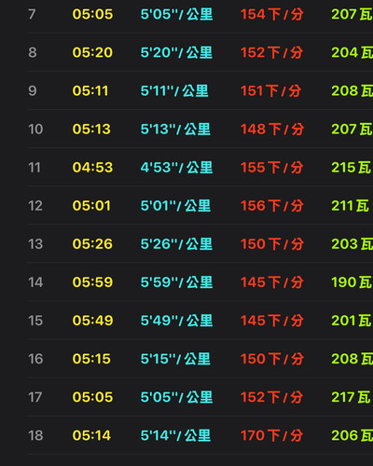Click split time 05:13
373x466 pixels.
(x=91, y=130)
